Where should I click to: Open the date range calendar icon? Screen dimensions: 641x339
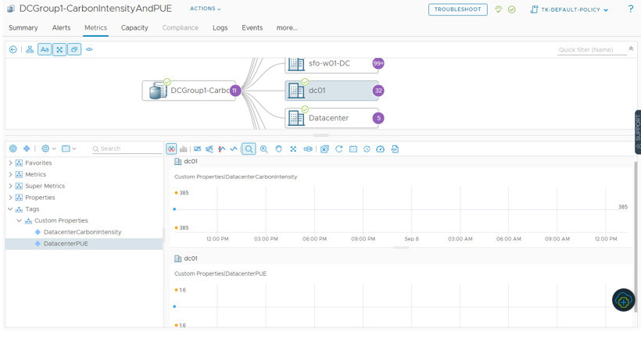(353, 148)
